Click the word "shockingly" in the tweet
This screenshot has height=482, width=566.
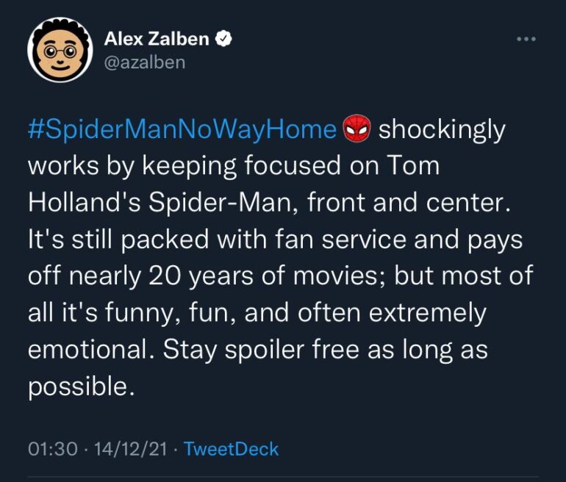point(441,130)
